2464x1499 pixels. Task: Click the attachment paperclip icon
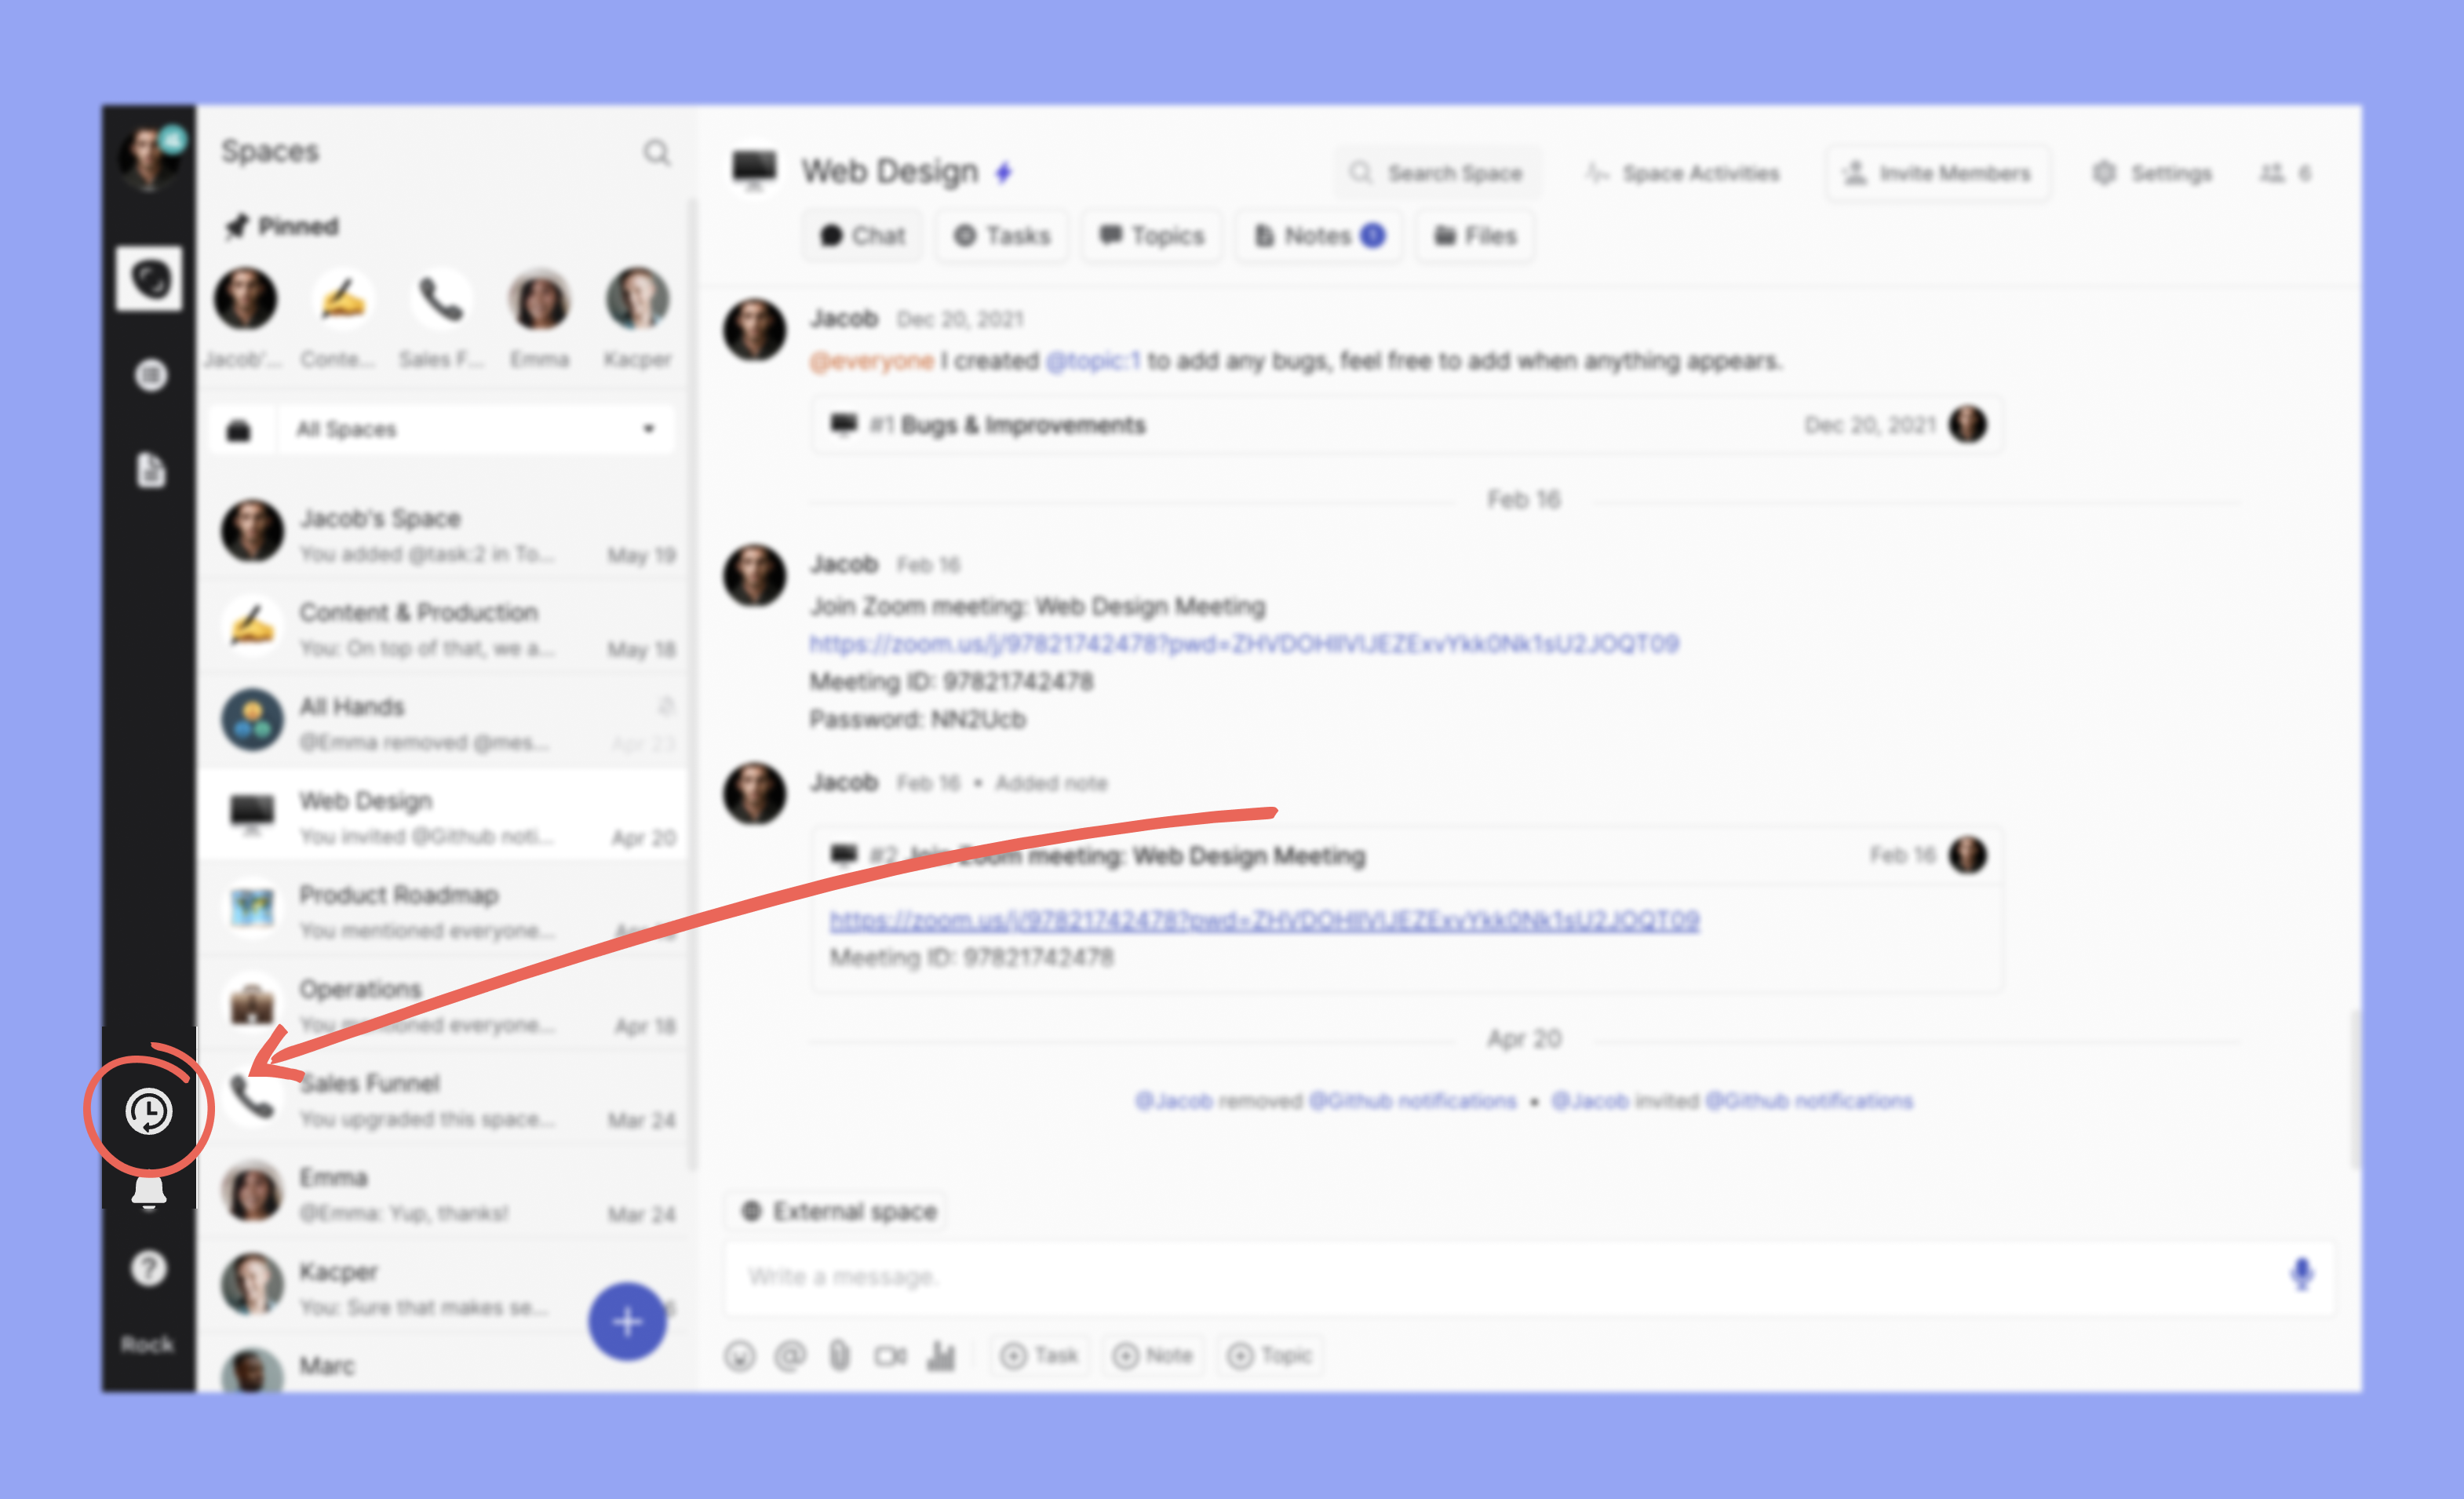839,1356
